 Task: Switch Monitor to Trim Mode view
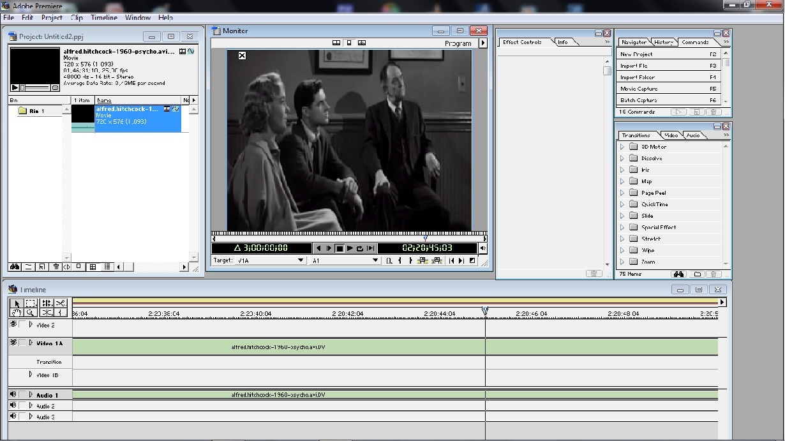coord(362,43)
